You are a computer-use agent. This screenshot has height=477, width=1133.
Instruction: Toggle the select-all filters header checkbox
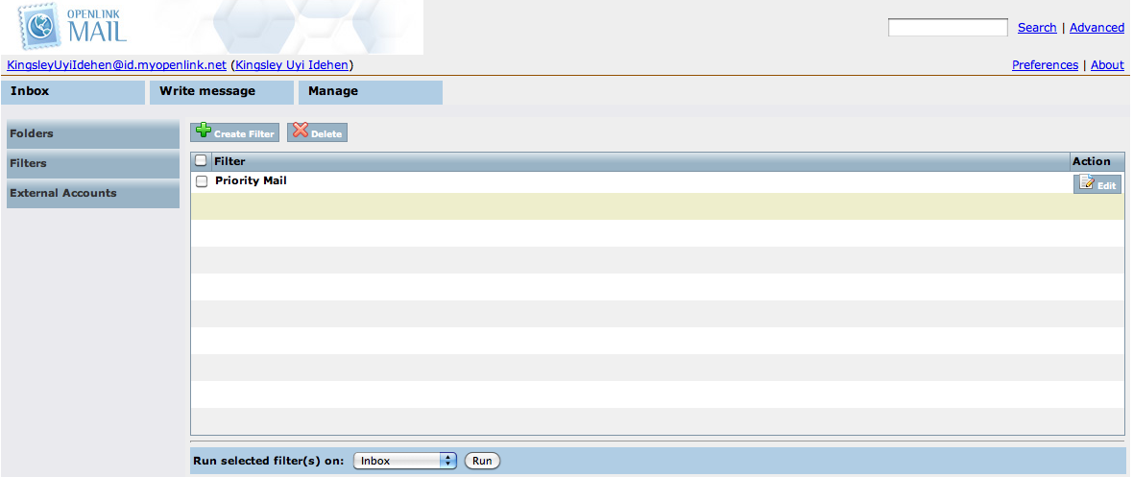pyautogui.click(x=201, y=161)
